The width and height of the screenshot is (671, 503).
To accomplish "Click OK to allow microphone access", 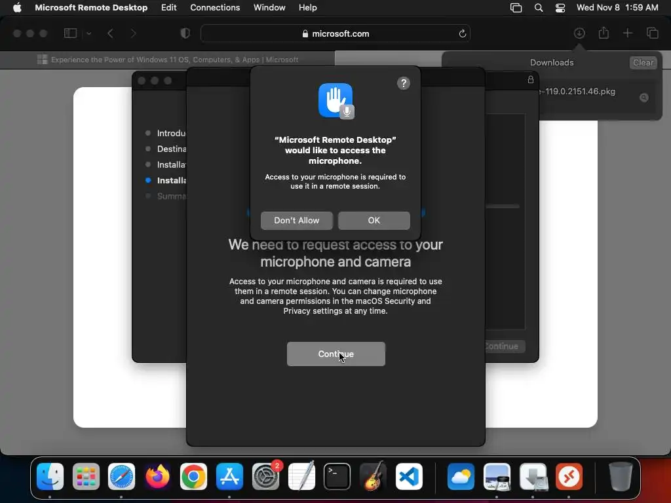I will coord(374,220).
